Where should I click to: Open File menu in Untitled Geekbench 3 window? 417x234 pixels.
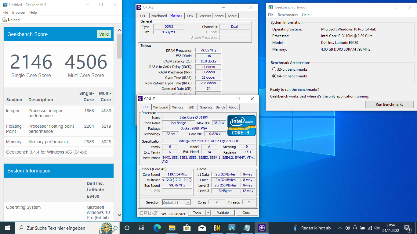pos(5,12)
